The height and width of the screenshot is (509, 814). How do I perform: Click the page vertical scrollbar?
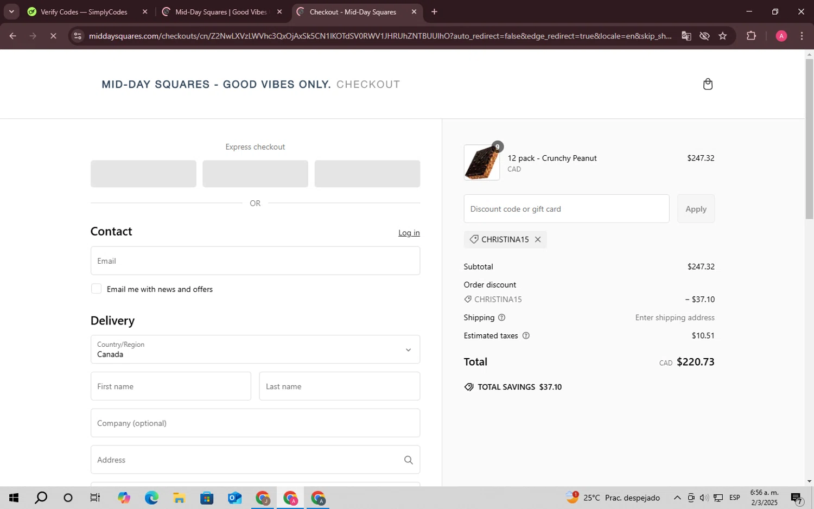pyautogui.click(x=809, y=138)
